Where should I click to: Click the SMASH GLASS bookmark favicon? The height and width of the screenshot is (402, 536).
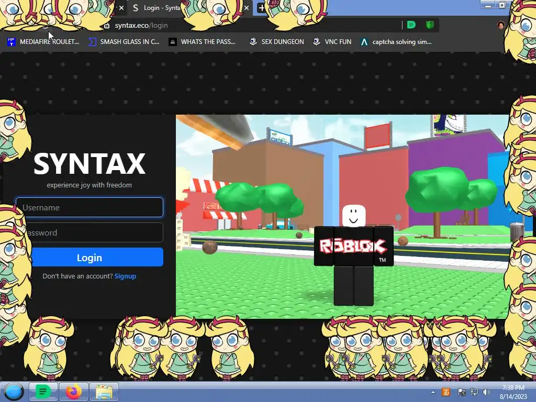click(x=92, y=42)
